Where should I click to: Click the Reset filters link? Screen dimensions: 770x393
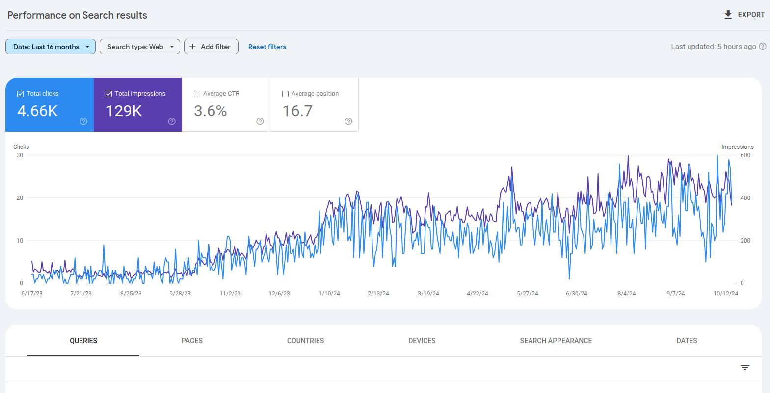[267, 47]
